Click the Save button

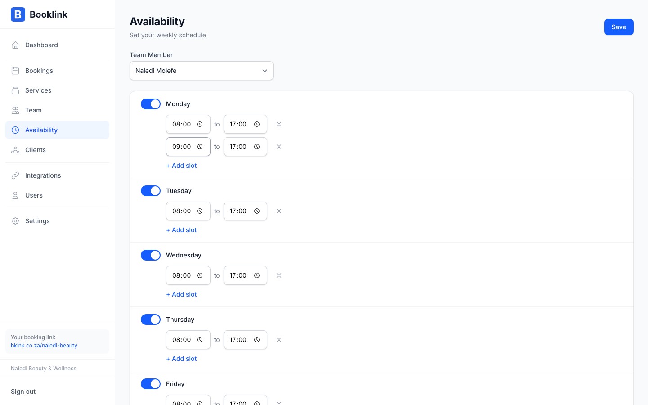[x=619, y=27]
